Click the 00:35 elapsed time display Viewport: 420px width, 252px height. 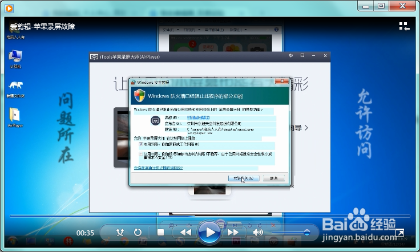(85, 233)
